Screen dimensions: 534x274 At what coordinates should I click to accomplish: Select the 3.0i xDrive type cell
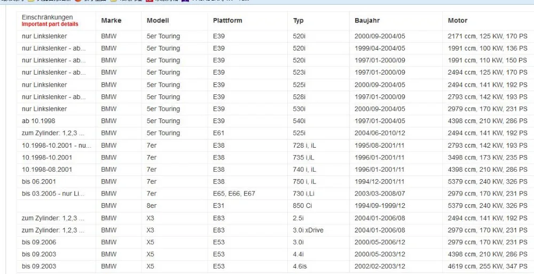[x=308, y=230]
